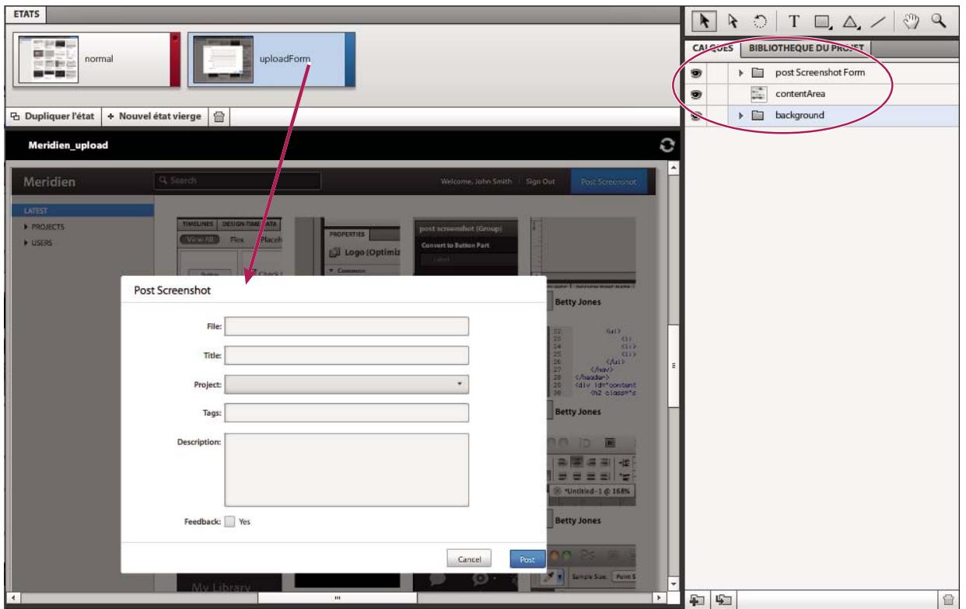Click the Title input field
Screen dimensions: 966x609
[x=347, y=355]
